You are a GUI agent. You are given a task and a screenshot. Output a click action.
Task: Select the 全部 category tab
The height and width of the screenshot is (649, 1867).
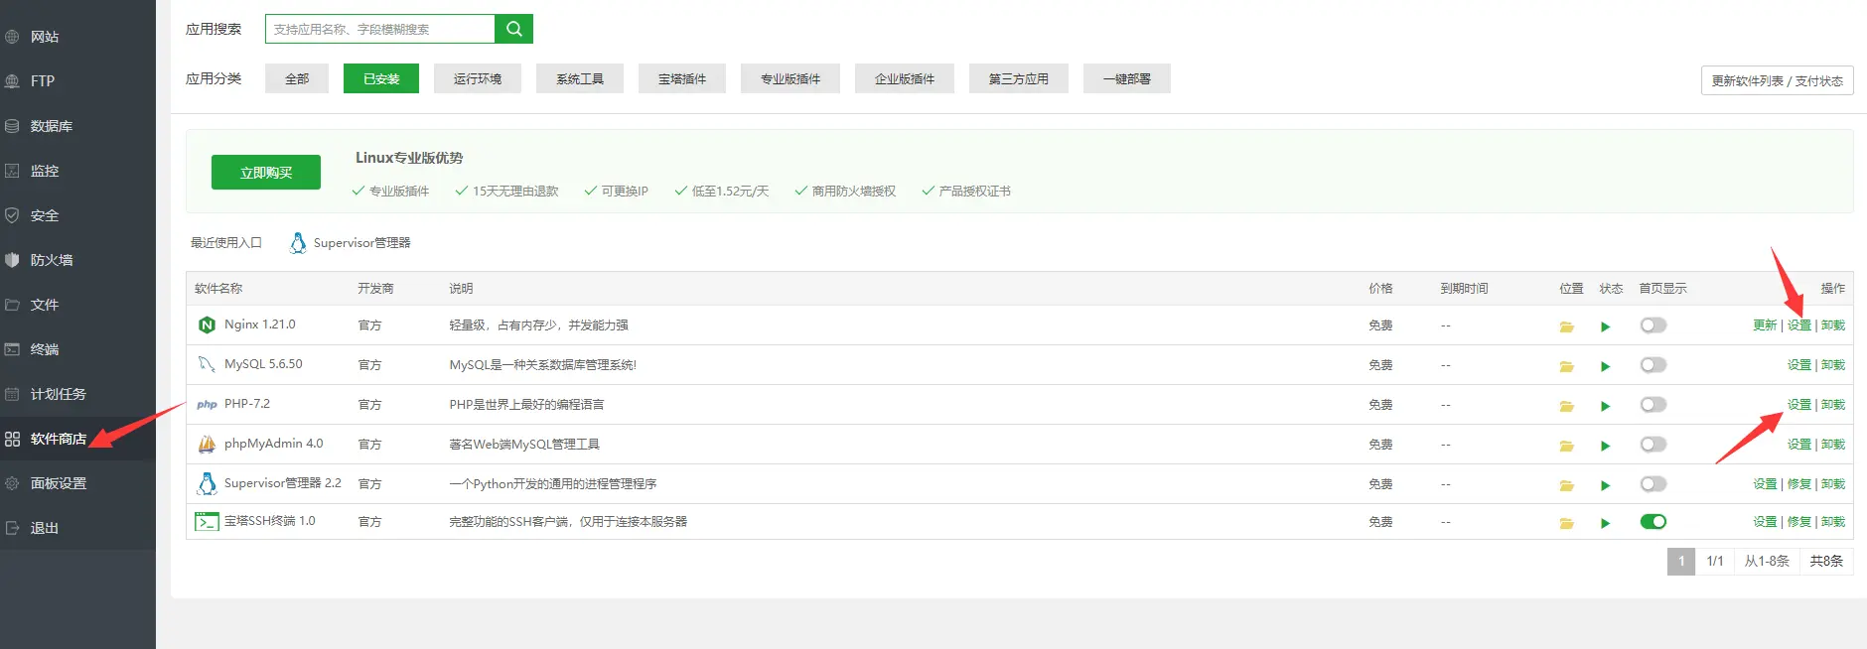[x=297, y=78]
